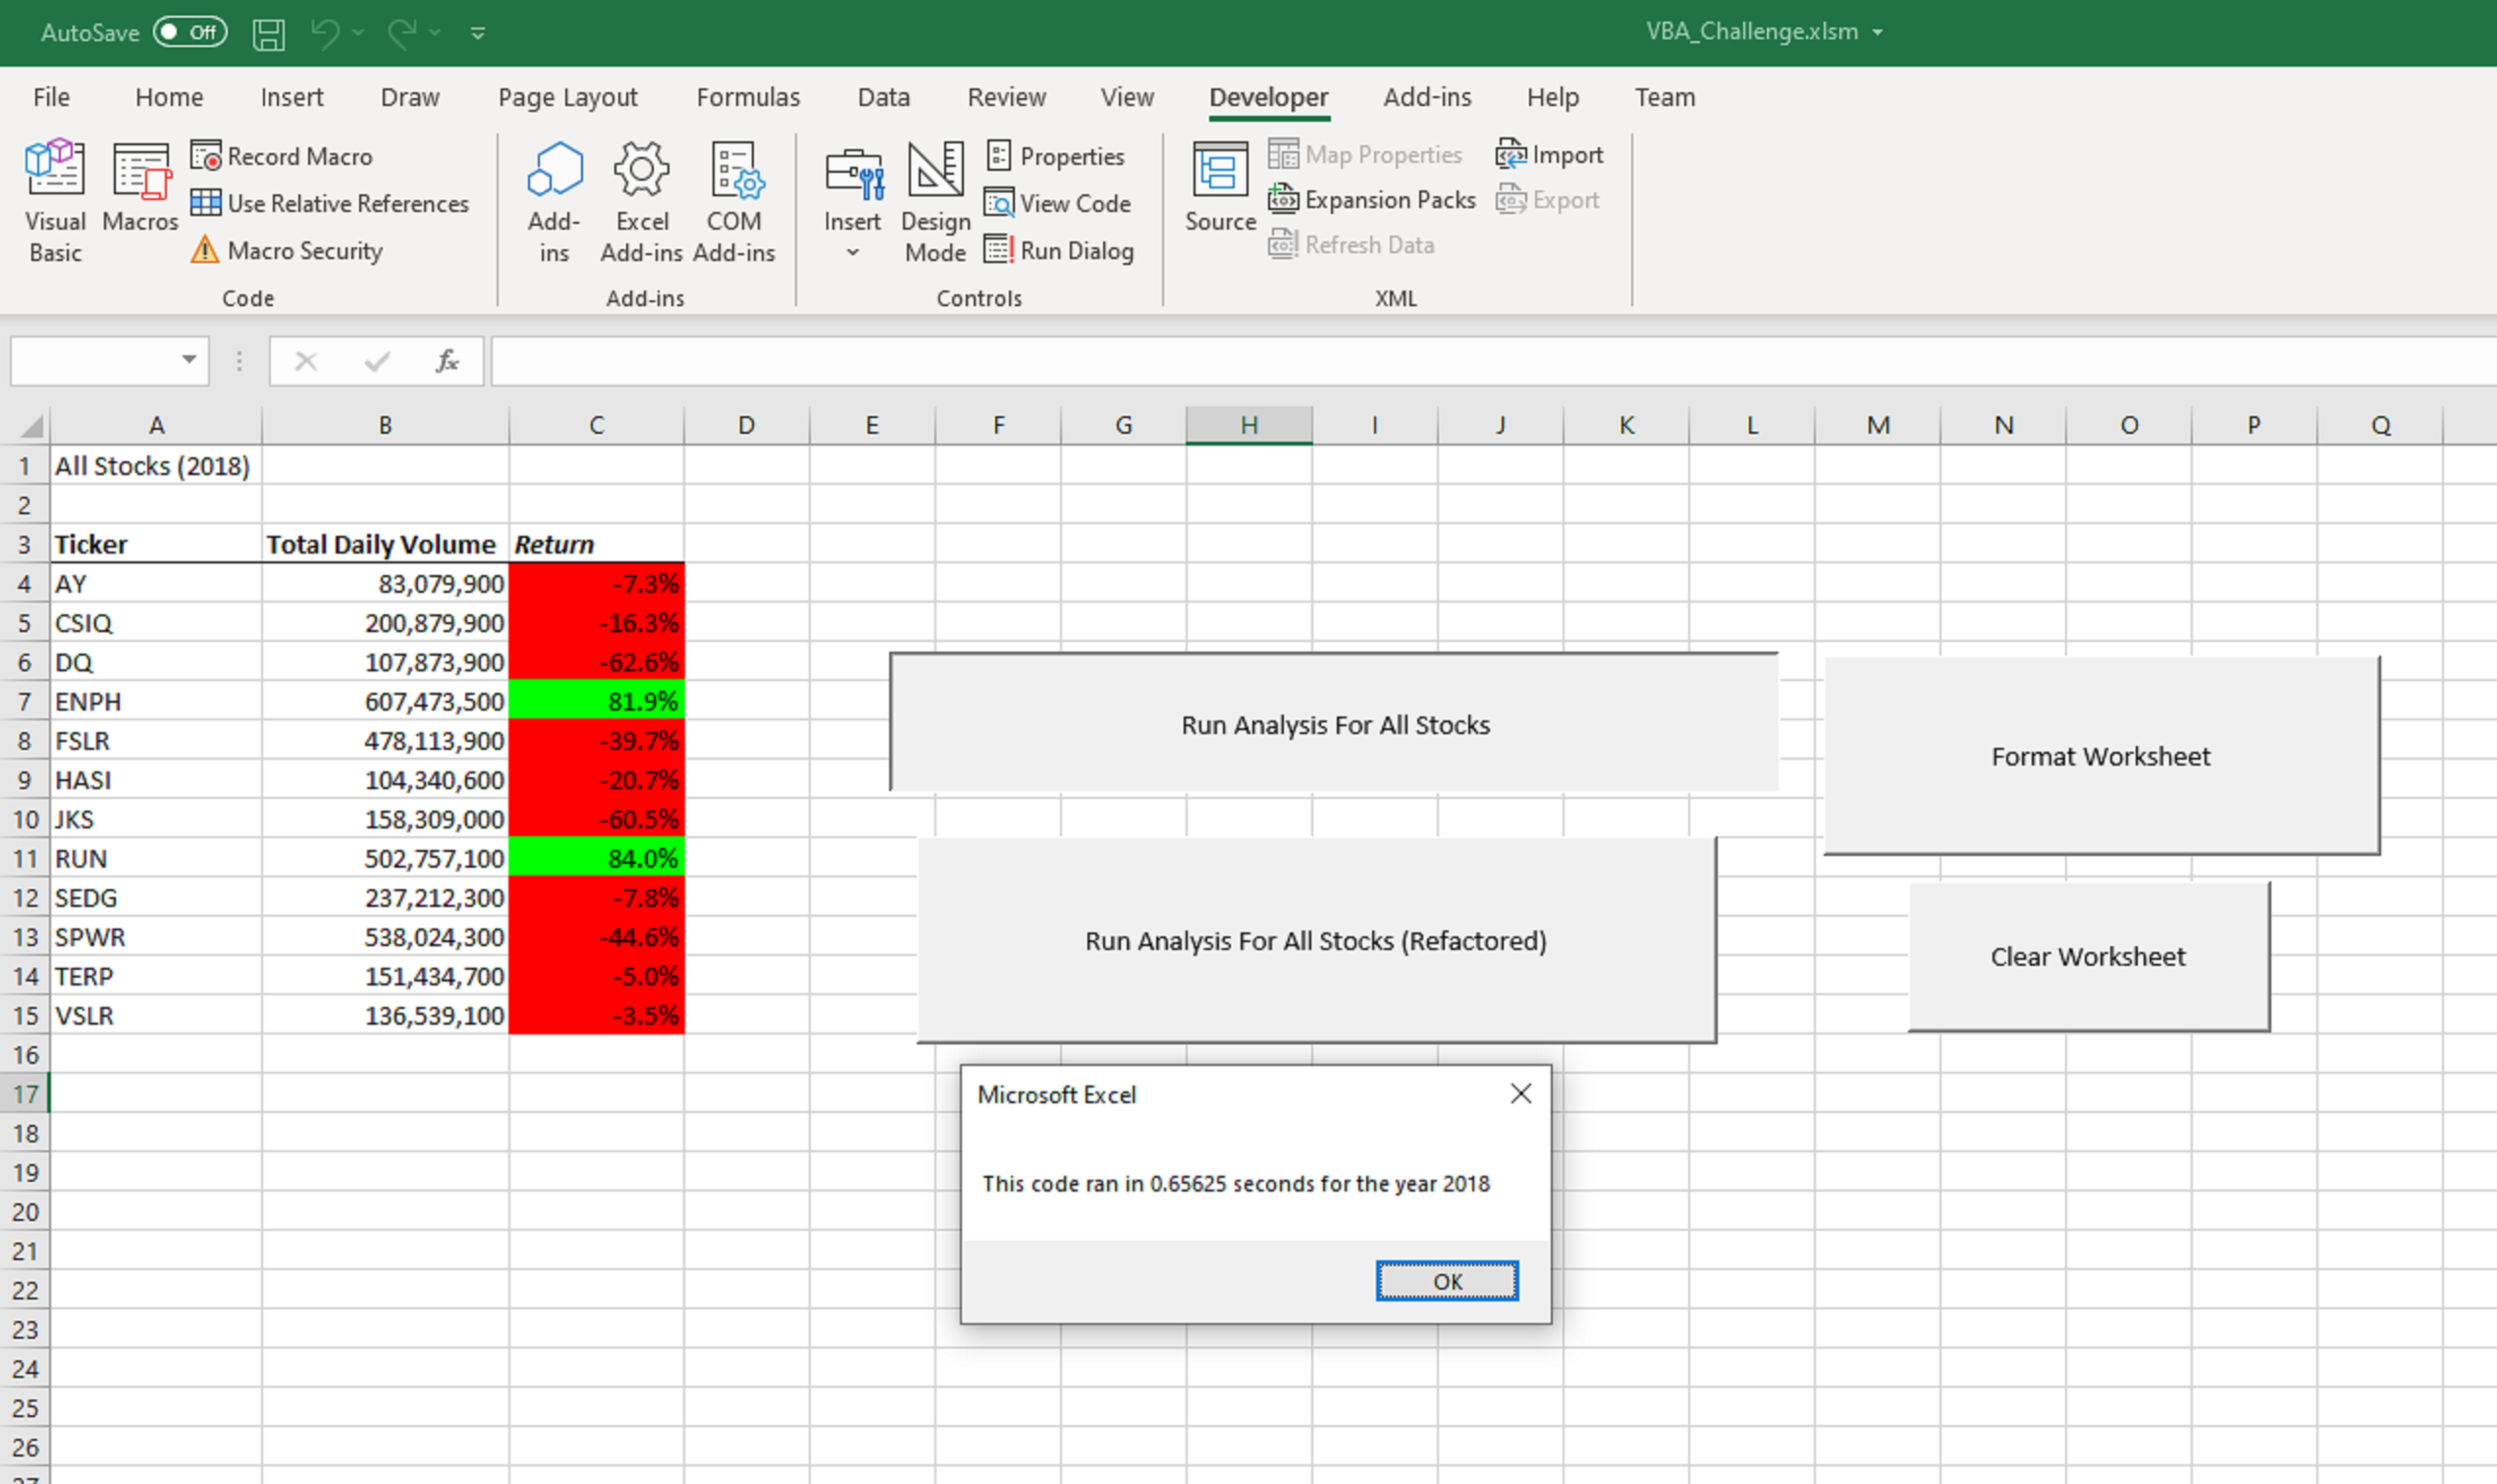Open Expansion Packs
This screenshot has width=2497, height=1484.
click(x=1372, y=200)
